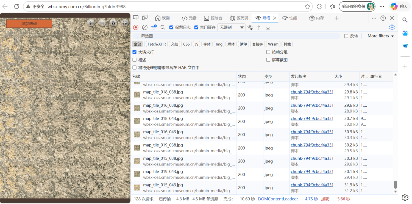Open the Copilot chat button
The width and height of the screenshot is (412, 204).
[x=399, y=6]
